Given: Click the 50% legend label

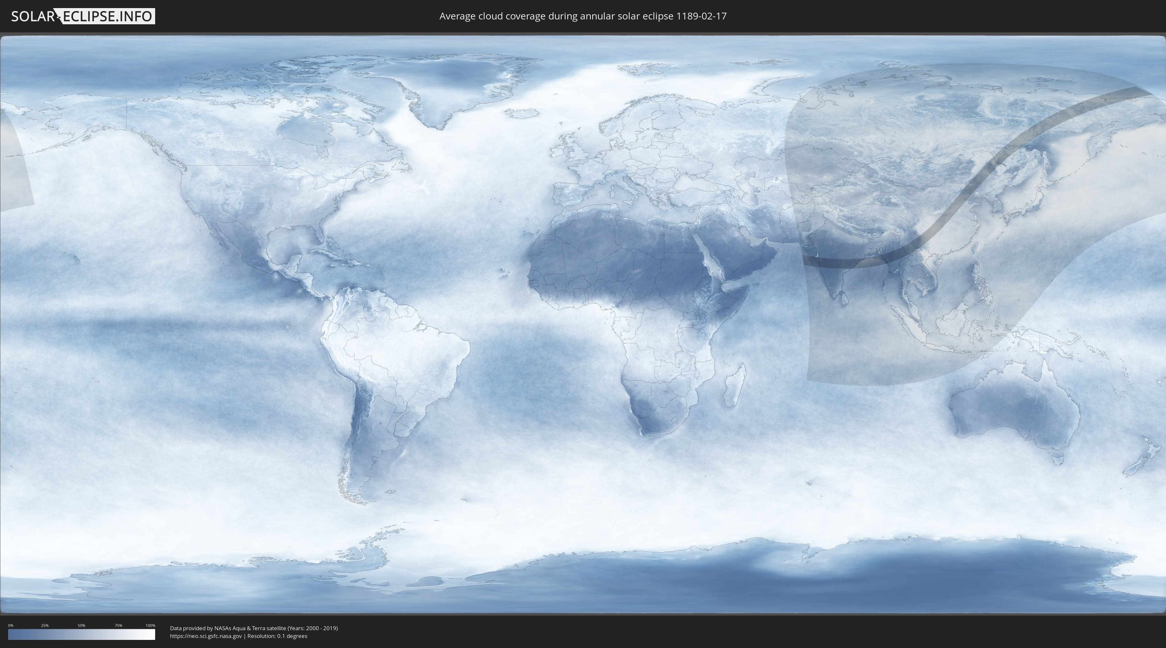Looking at the screenshot, I should [x=82, y=625].
